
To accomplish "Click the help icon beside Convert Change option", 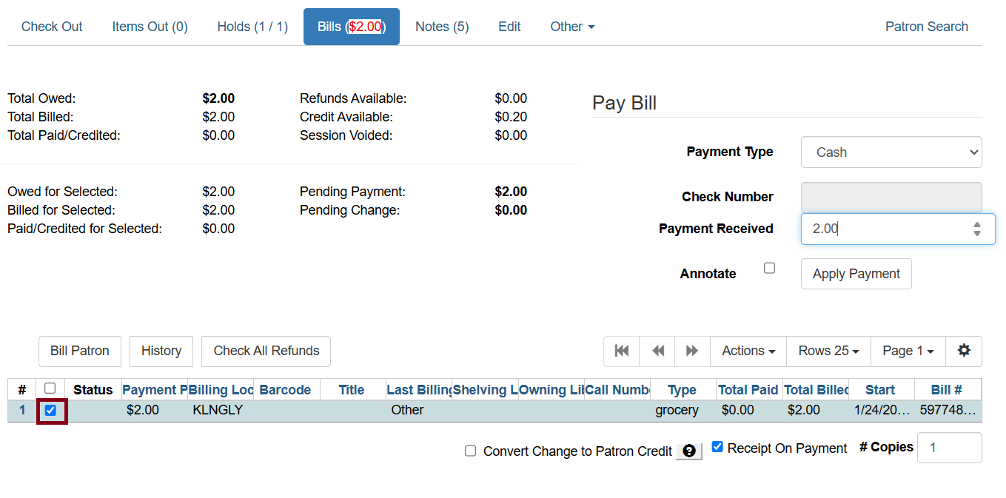I will pos(688,451).
